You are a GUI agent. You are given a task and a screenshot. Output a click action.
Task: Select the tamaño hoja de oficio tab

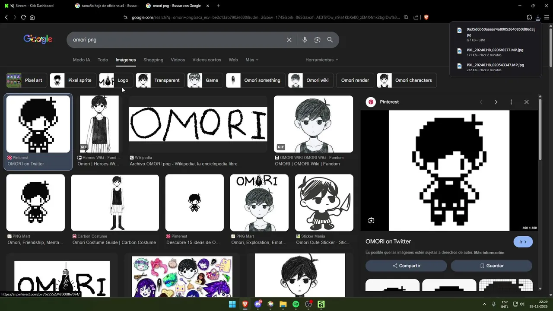106,6
